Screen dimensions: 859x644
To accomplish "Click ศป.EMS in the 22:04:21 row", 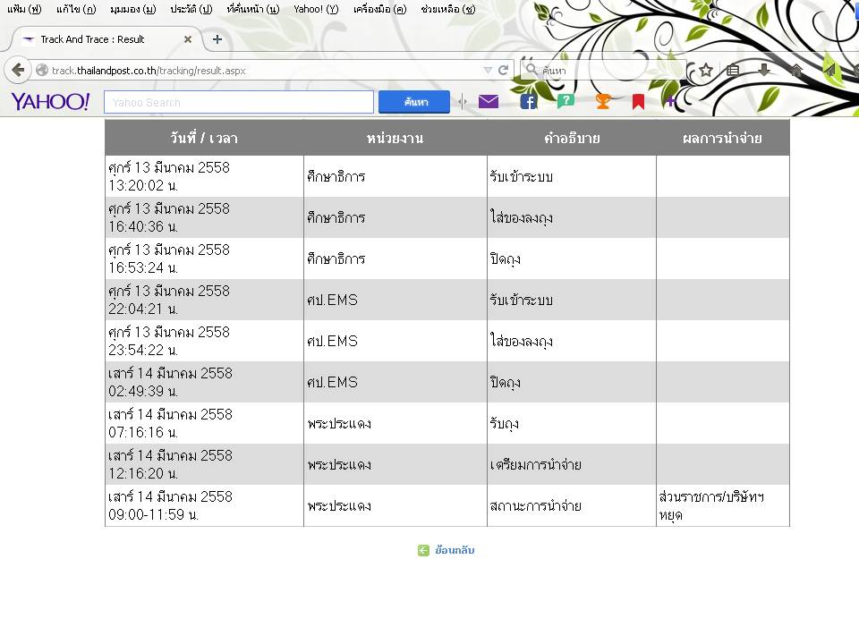I will pos(332,301).
